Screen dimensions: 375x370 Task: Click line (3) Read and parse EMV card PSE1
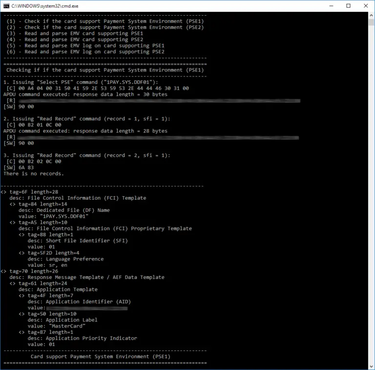(75, 34)
